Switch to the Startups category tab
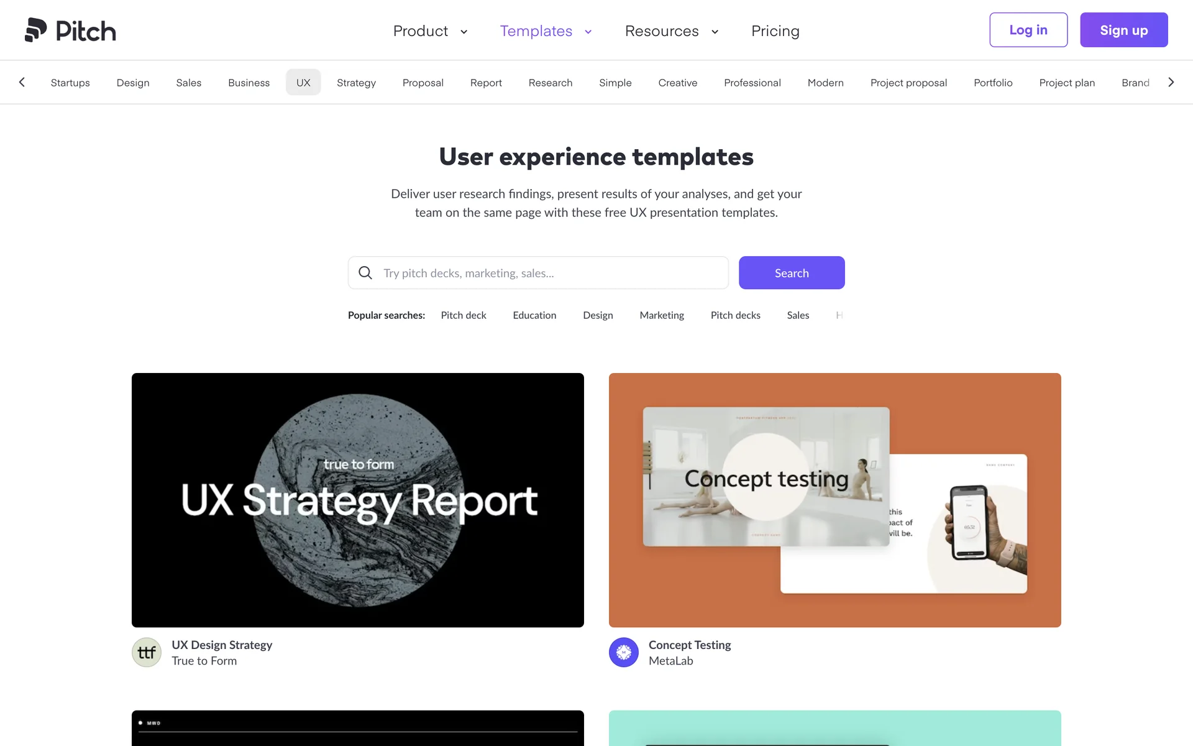 [x=70, y=83]
